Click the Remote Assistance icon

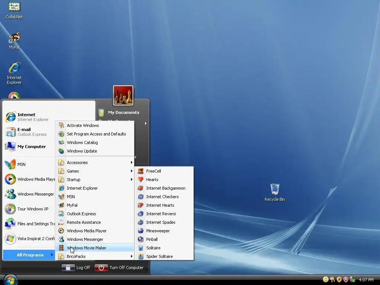click(x=61, y=222)
